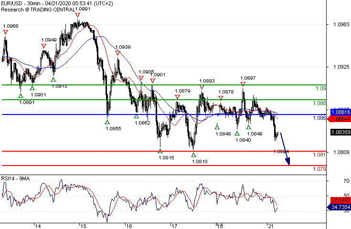Click the 1.0897 high label
351x229 pixels.
click(248, 78)
